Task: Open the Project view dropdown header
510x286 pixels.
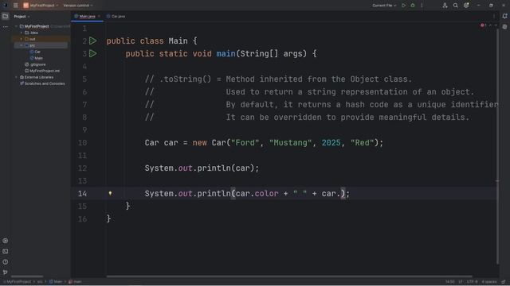Action: point(22,17)
